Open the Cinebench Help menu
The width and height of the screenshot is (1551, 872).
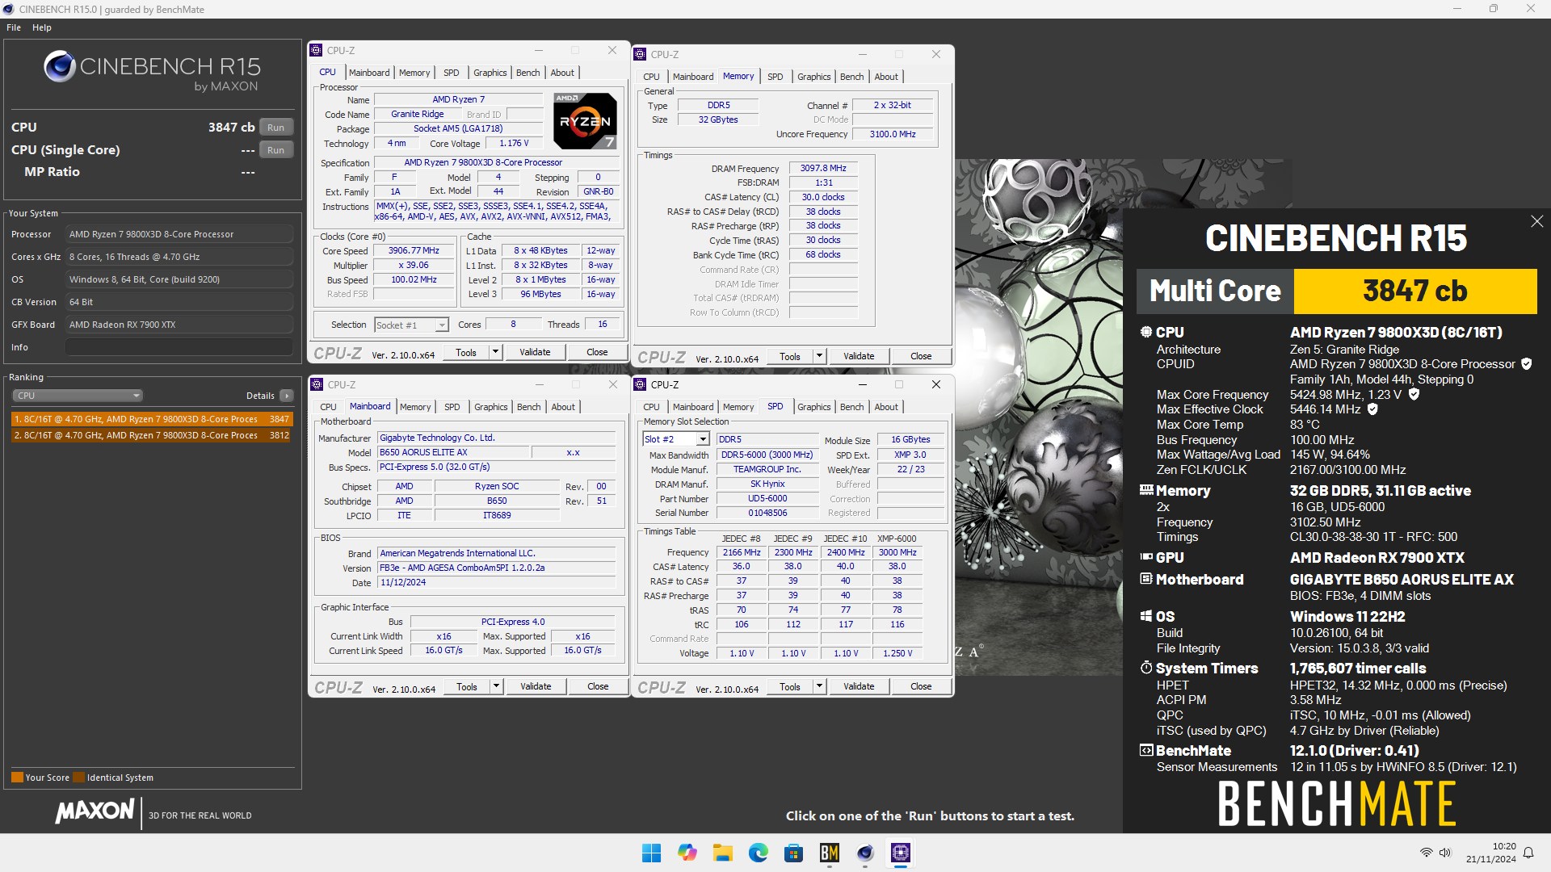[x=42, y=27]
